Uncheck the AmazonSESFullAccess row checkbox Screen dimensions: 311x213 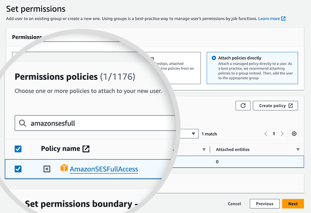tap(18, 169)
